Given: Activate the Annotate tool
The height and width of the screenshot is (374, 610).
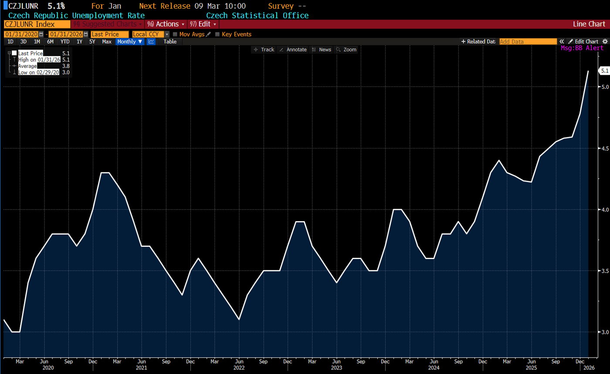Looking at the screenshot, I should pos(293,50).
